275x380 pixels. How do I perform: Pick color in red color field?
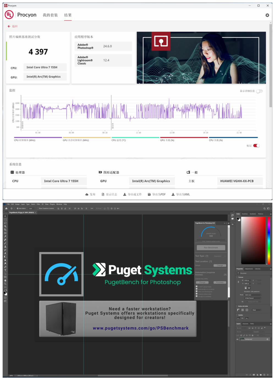253,241
